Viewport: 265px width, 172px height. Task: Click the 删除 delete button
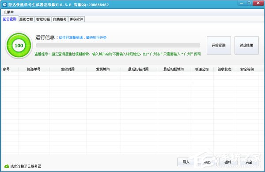tap(228, 162)
